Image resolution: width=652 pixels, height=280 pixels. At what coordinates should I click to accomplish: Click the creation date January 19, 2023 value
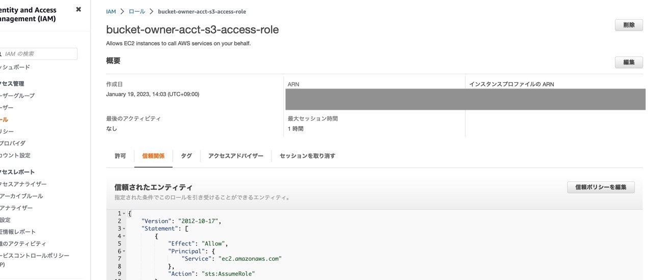(153, 95)
